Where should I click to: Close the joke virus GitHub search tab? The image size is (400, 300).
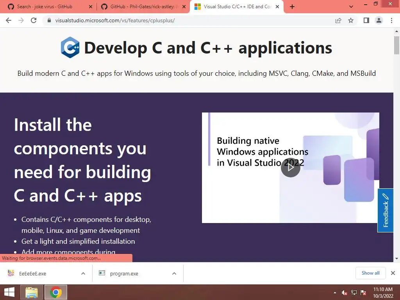pos(90,7)
